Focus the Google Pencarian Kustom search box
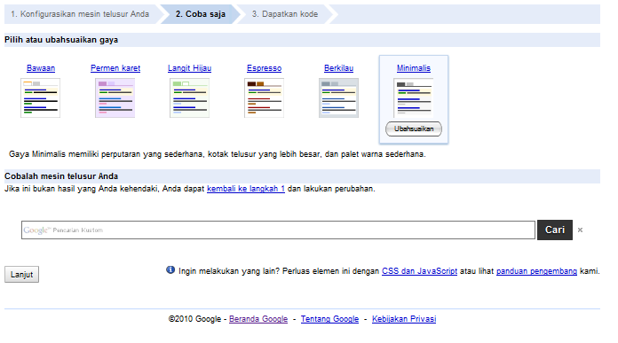 (x=278, y=230)
